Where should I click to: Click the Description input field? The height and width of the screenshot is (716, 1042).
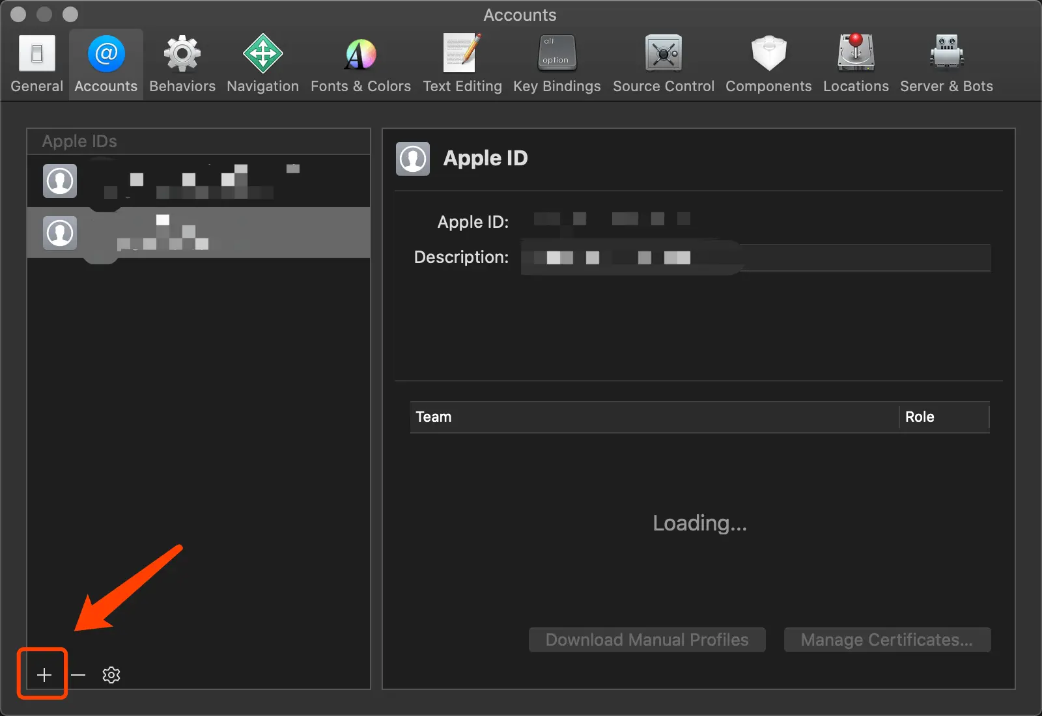(755, 258)
